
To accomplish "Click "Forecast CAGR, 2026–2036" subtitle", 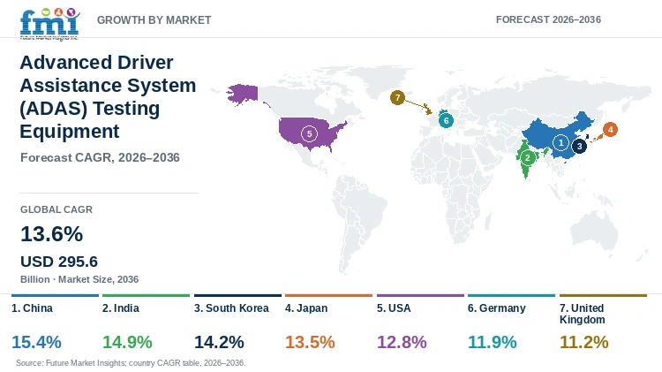I will pos(100,157).
